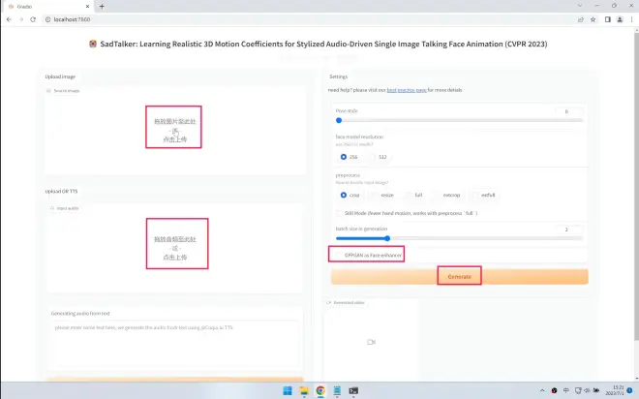639x399 pixels.
Task: Click the Upload image tab label
Action: coord(60,77)
